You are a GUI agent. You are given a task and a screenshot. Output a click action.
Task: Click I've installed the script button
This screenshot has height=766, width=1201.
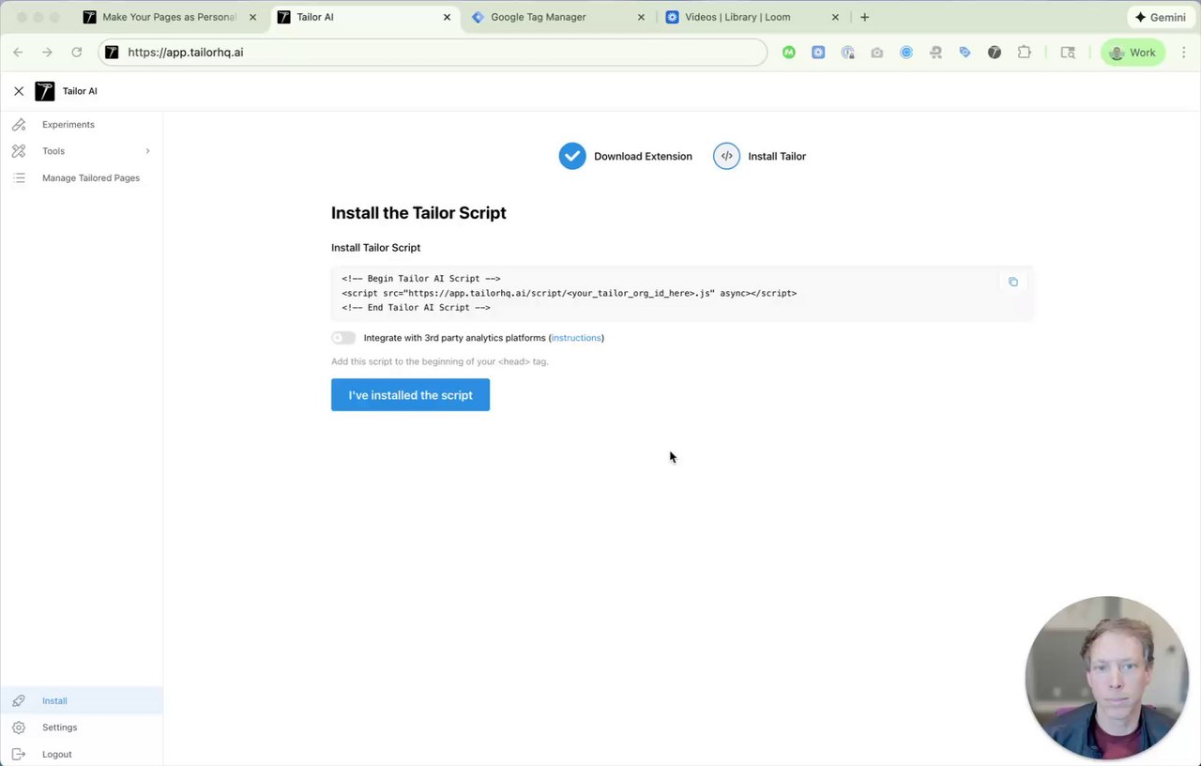[410, 395]
